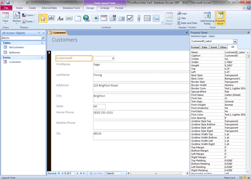This screenshot has width=251, height=180.
Task: Click the Save icon in Quick Access Toolbar
Action: 8,2
